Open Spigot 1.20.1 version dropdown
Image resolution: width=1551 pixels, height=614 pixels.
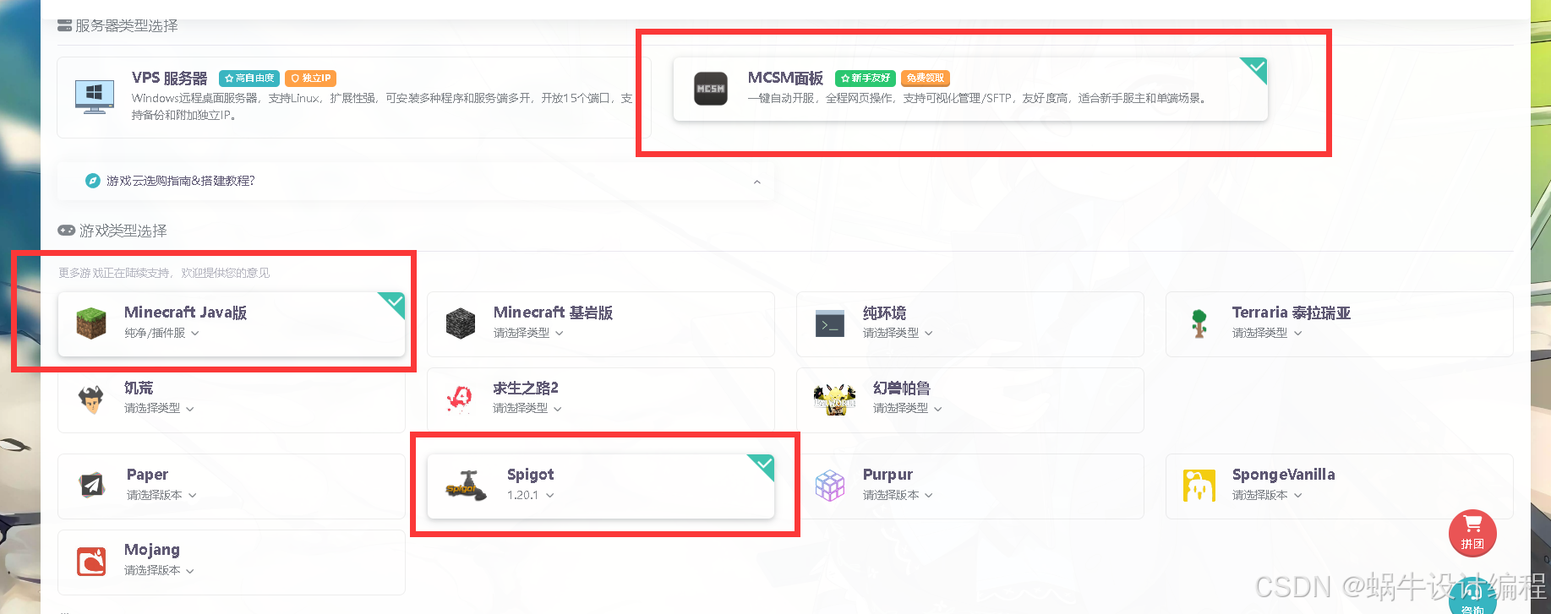click(531, 495)
